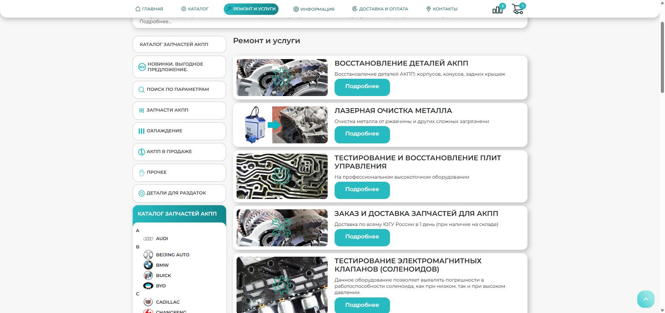
Task: Click Подробнее under Тестирование соленоидов
Action: (x=362, y=305)
